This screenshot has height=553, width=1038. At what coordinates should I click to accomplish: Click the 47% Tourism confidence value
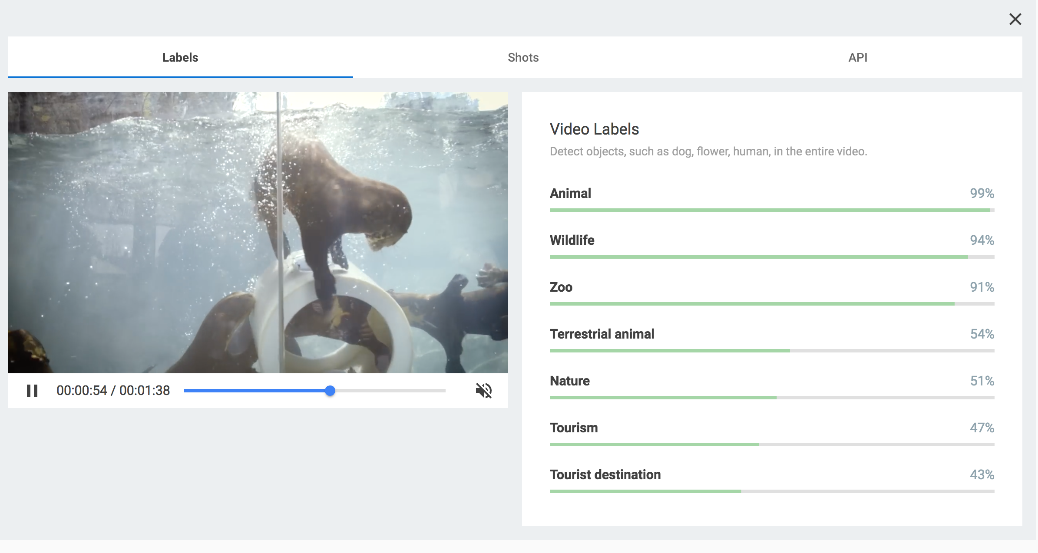[x=982, y=428]
